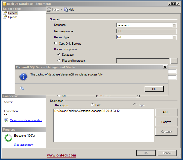Click the Files and filegroups text field
This screenshot has height=160, width=183.
coord(143,61)
